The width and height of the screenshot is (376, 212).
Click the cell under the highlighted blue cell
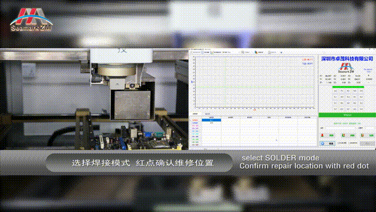tap(211, 123)
